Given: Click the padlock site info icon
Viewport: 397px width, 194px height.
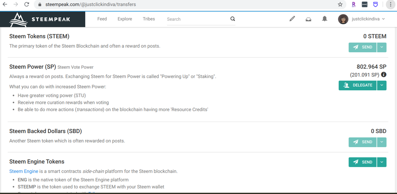Looking at the screenshot, I should (x=39, y=5).
